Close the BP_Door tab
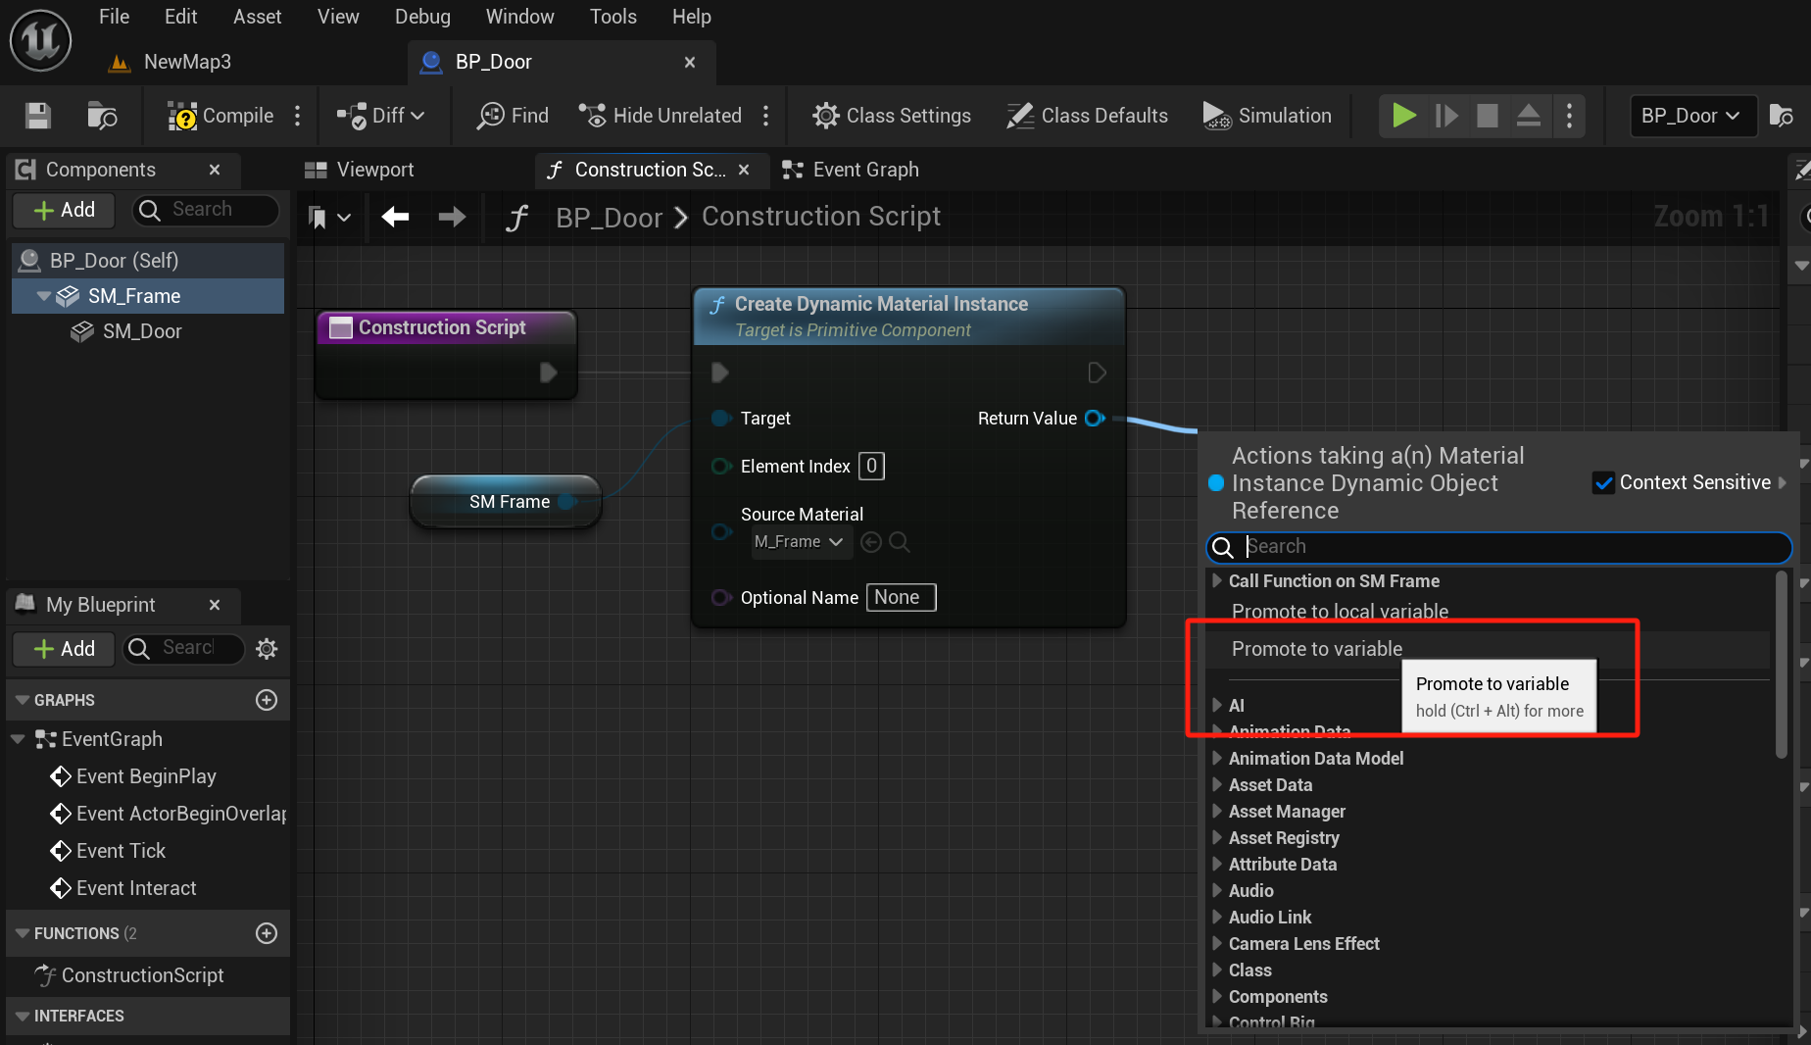 pyautogui.click(x=690, y=62)
